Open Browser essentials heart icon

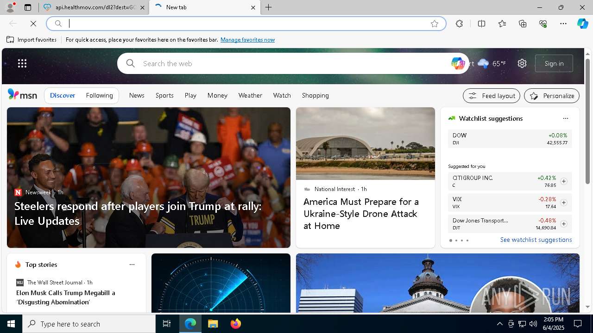(543, 24)
